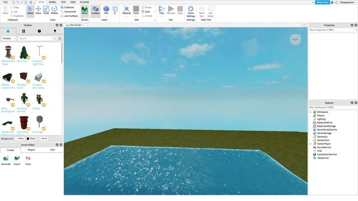Toggle the Toolbox ribbon button
The image size is (358, 201).
tap(96, 10)
